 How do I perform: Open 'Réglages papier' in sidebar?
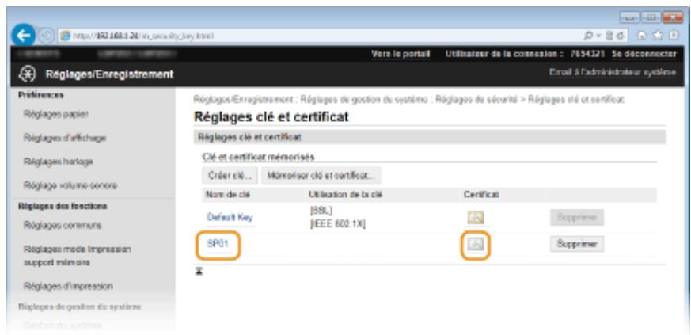click(x=56, y=114)
